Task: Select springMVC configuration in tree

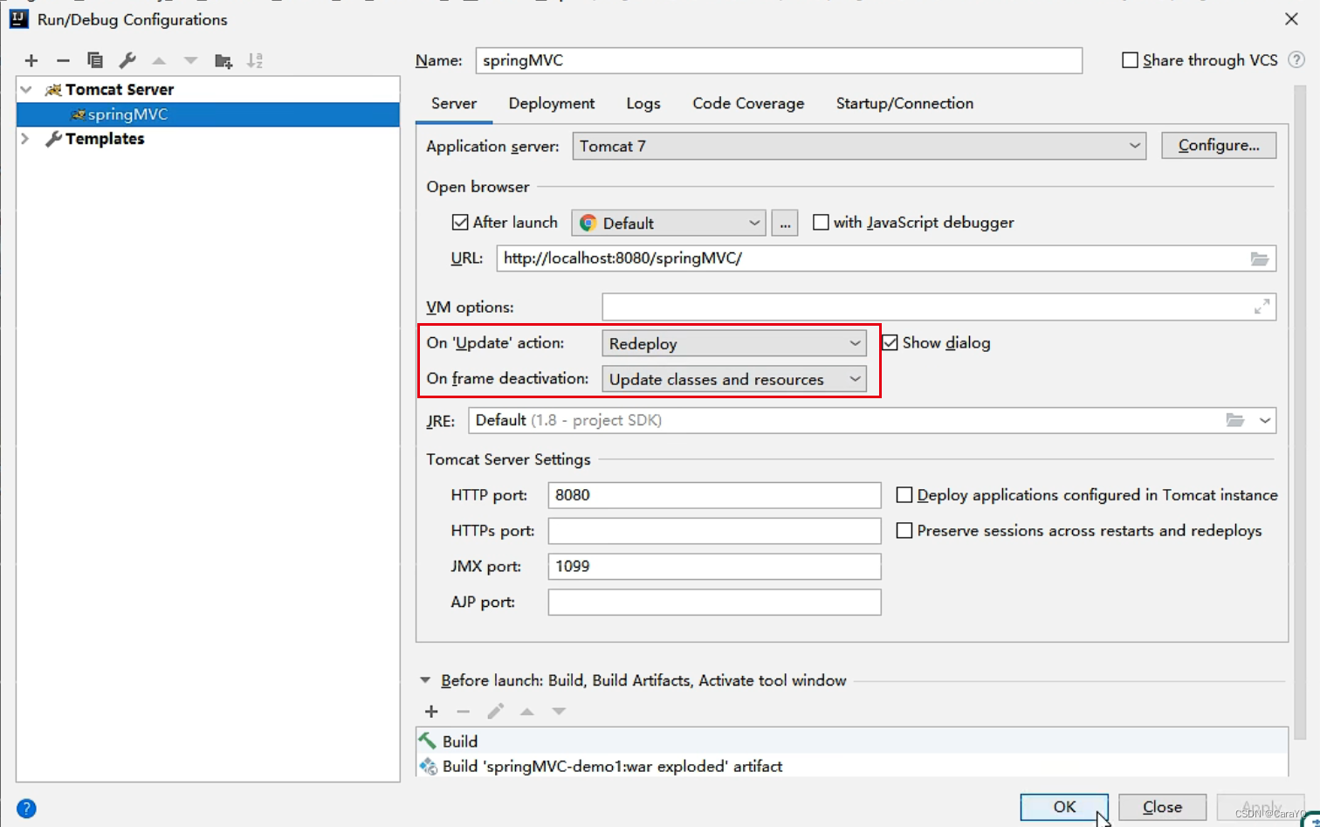Action: 208,114
